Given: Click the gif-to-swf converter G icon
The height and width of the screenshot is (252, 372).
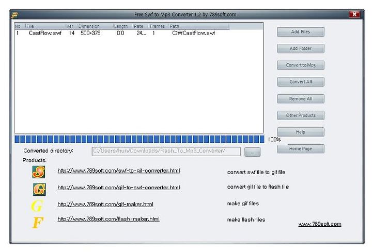Looking at the screenshot, I should [x=39, y=189].
